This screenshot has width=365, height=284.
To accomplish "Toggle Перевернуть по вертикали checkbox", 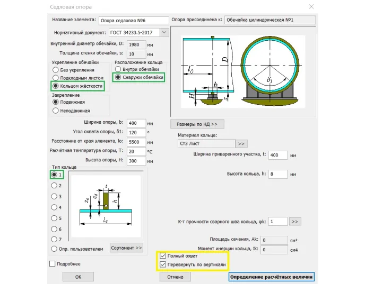I will click(x=163, y=264).
